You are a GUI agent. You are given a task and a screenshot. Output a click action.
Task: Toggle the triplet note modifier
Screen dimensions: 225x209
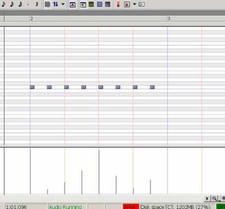tap(37, 4)
